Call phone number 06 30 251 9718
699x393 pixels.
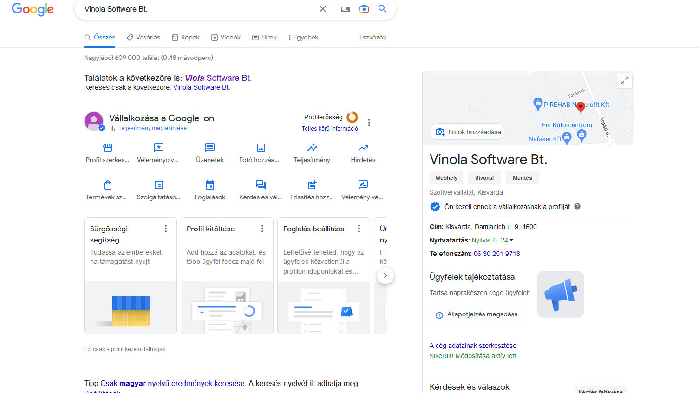pos(497,254)
